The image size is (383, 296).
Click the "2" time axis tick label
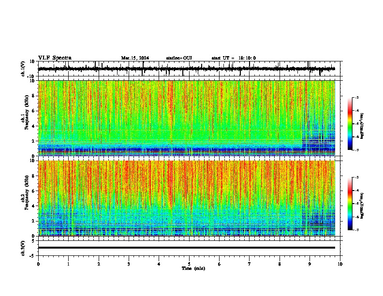point(99,264)
